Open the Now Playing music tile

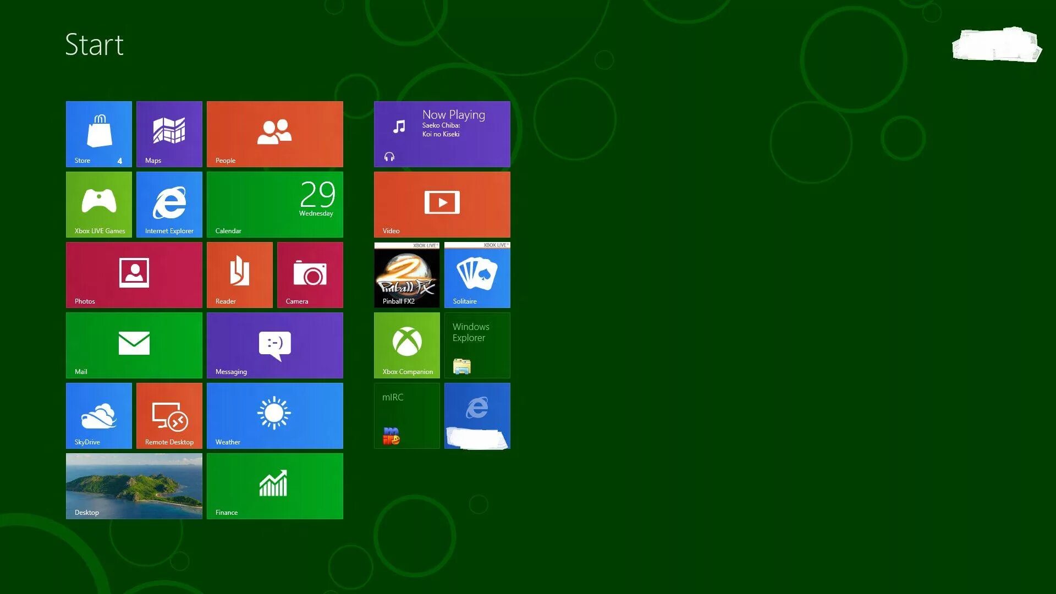[x=442, y=134]
